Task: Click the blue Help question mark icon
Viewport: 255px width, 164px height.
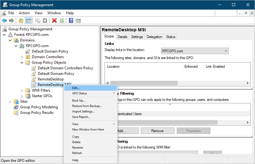Action: [71, 21]
